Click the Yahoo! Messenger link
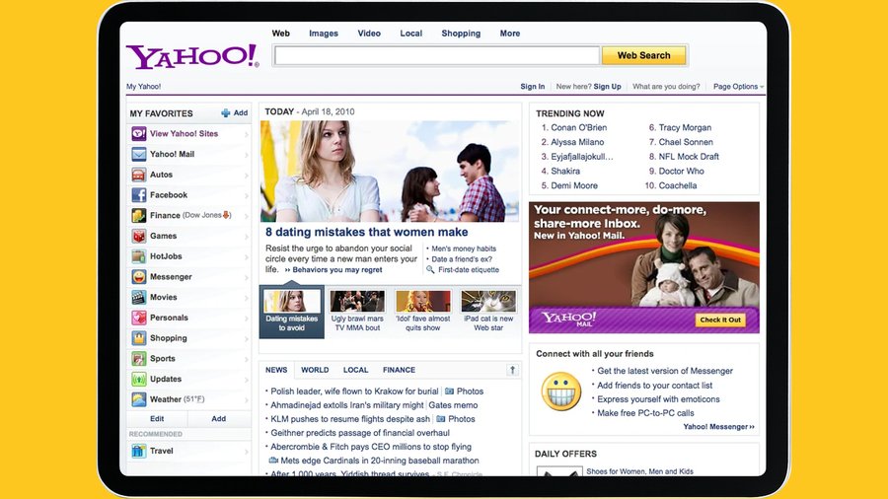 point(718,427)
